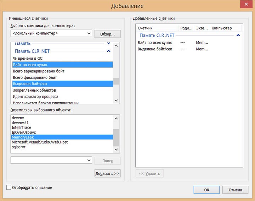
Task: Click the Поиск search button
Action: pyautogui.click(x=108, y=161)
